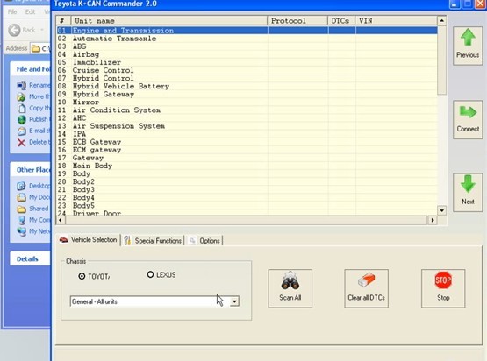487x361 pixels.
Task: Select the Hybrid Vehicle Battery unit row
Action: (x=247, y=86)
